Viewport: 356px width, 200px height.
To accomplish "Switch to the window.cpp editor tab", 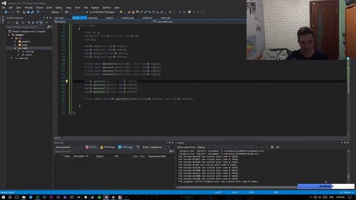I will click(127, 18).
